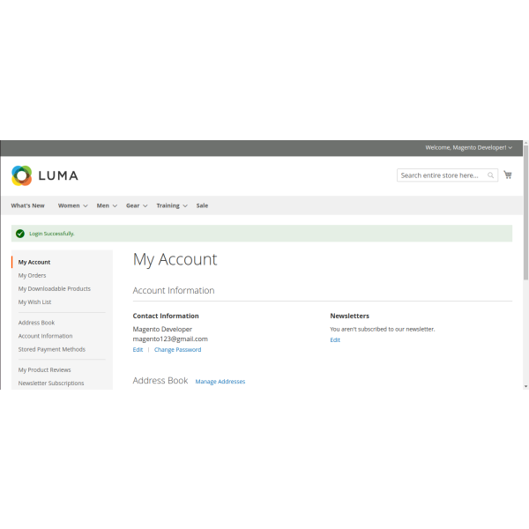529x529 pixels.
Task: Click the LUMA store logo
Action: coord(45,175)
